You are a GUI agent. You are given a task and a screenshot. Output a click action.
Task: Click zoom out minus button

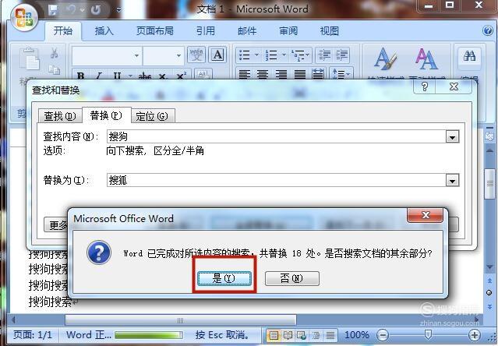point(383,335)
